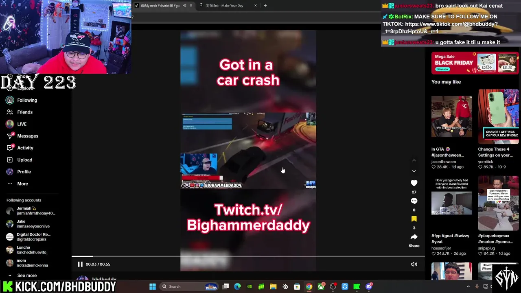Open Discord from the taskbar
Image resolution: width=521 pixels, height=293 pixels.
369,286
